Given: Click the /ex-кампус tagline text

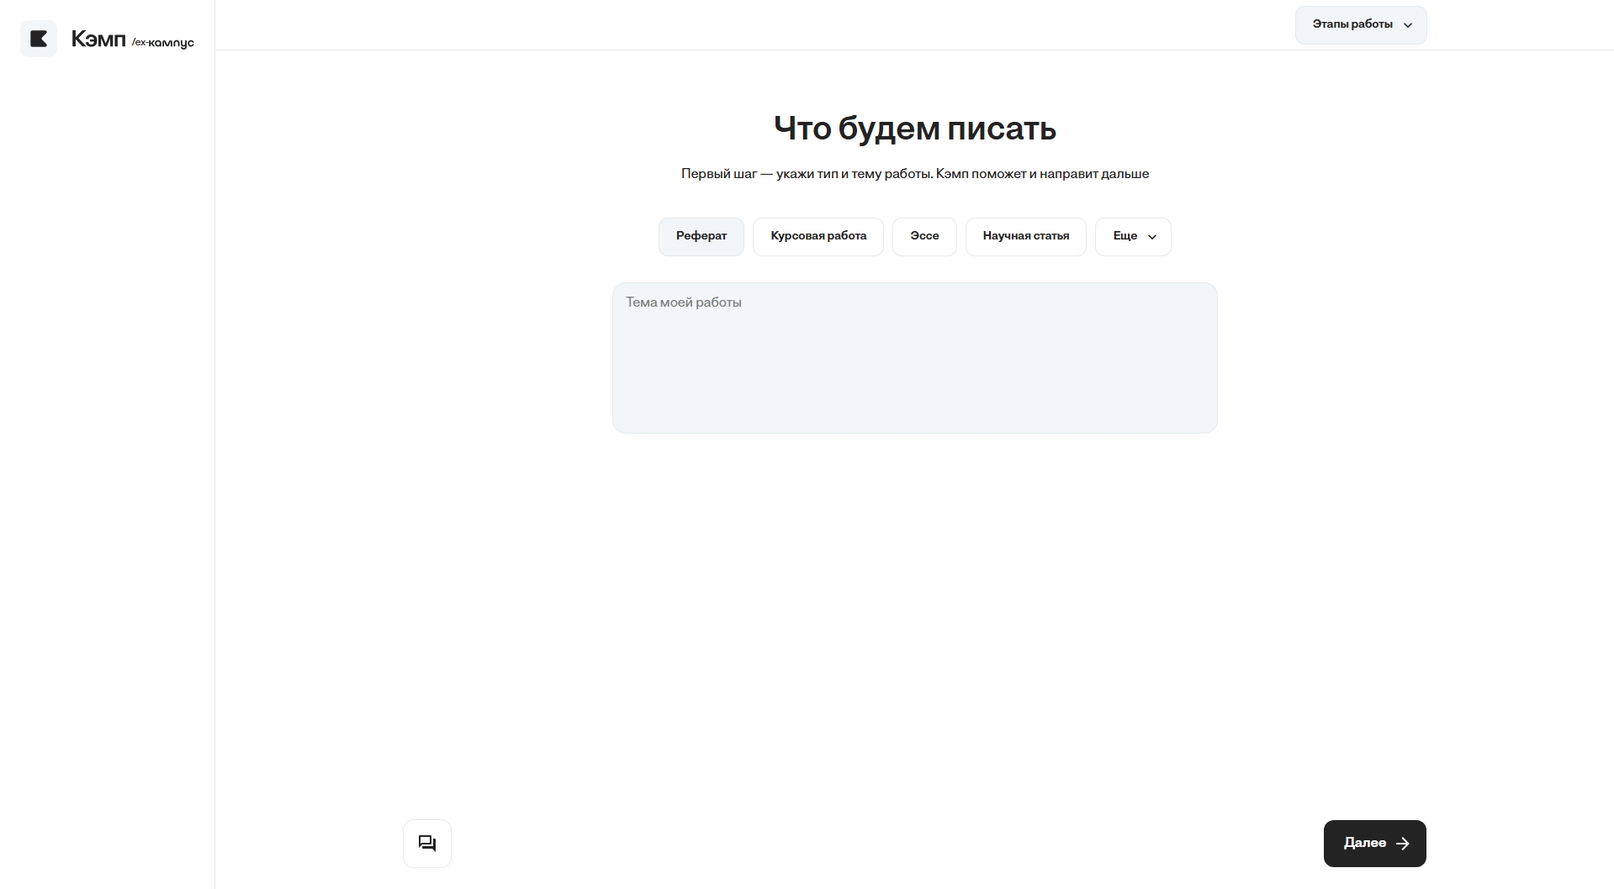Looking at the screenshot, I should point(163,43).
